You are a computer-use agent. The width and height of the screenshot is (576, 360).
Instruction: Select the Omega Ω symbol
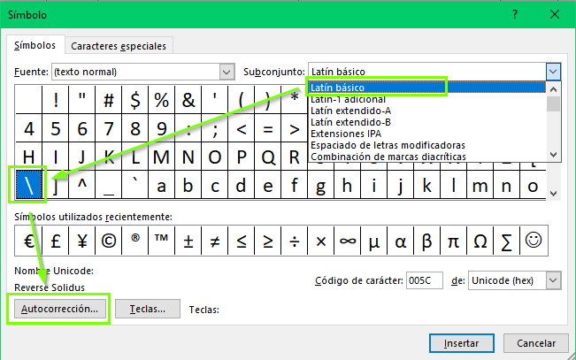480,241
